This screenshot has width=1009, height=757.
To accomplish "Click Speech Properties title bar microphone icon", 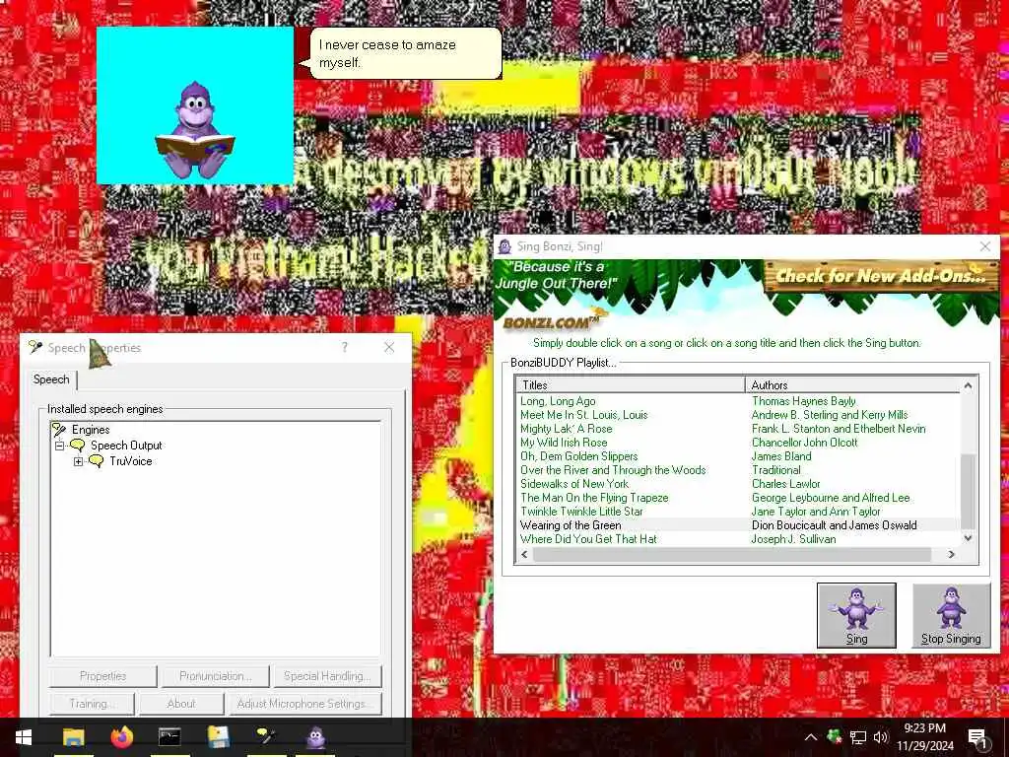I will [x=35, y=348].
